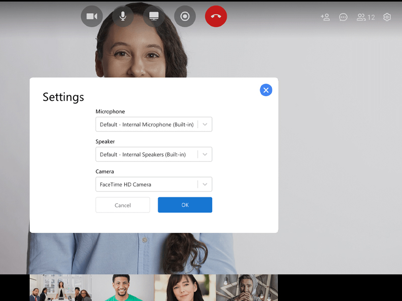End call with the red hang-up button
Viewport: 402px width, 301px height.
(216, 17)
